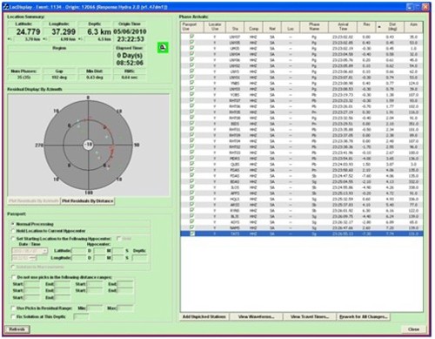Click the green magnifier icon beside Origin Time
435x339 pixels.
pyautogui.click(x=163, y=48)
